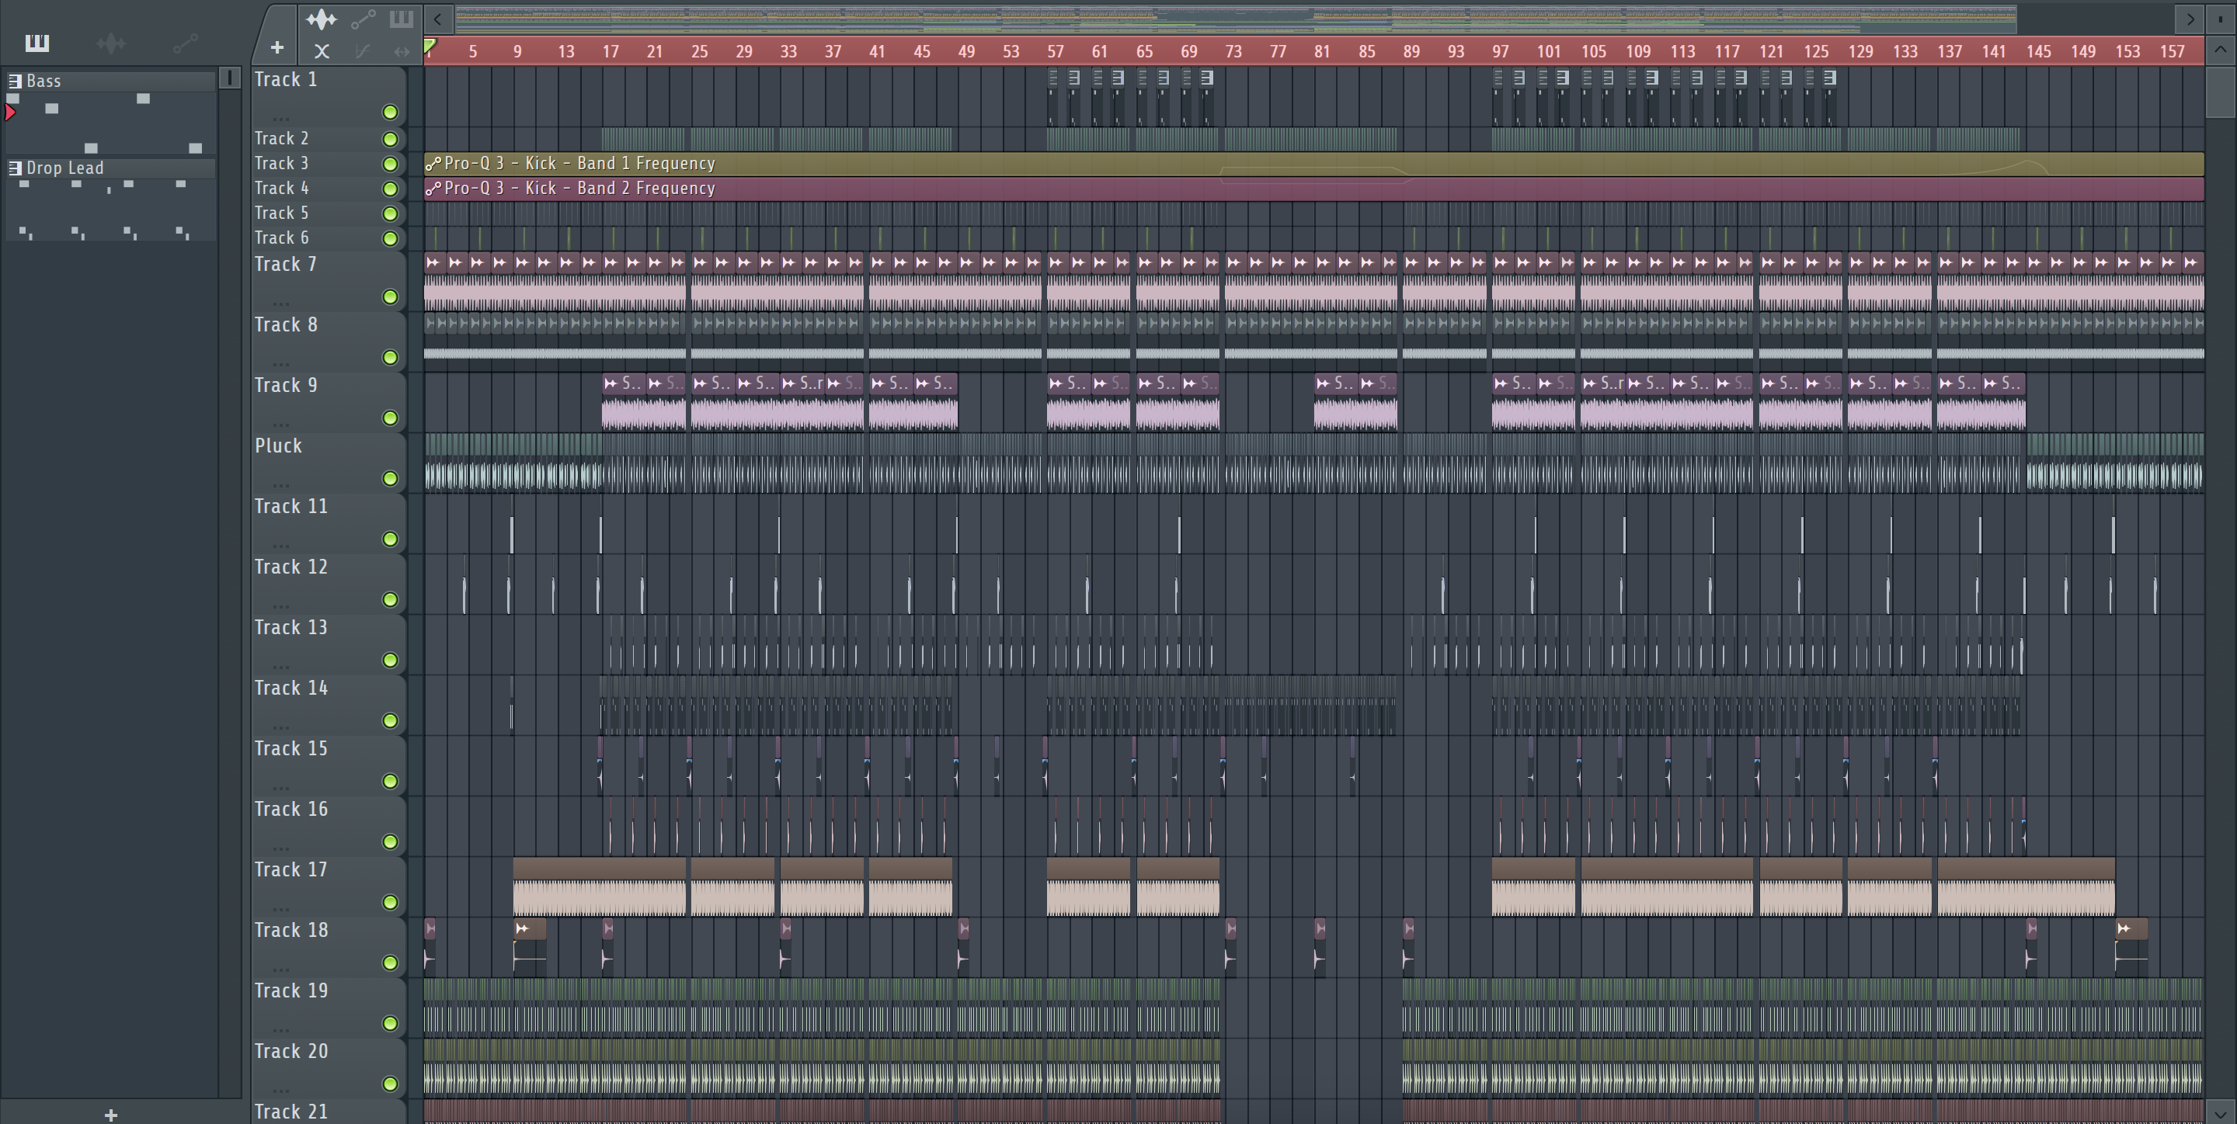
Task: Click the plus button beside the playlist header
Action: (277, 47)
